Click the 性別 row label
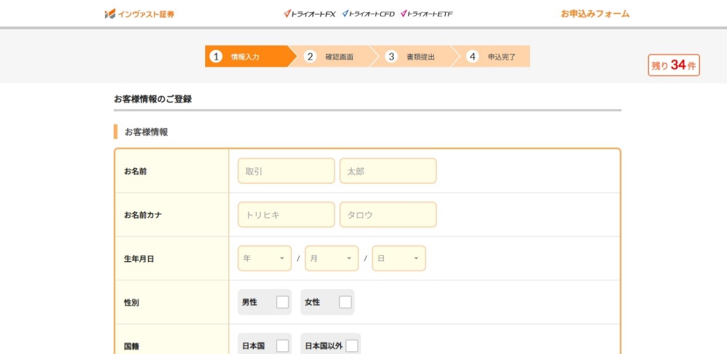 pyautogui.click(x=131, y=303)
